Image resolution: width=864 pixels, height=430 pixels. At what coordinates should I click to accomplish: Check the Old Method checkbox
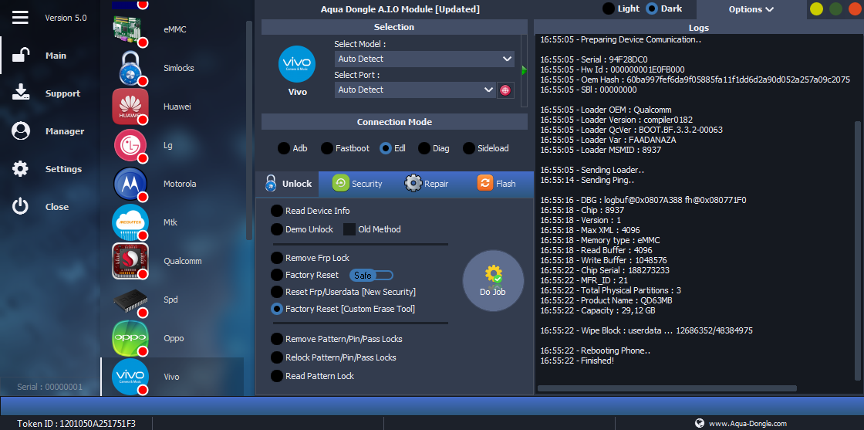point(349,229)
